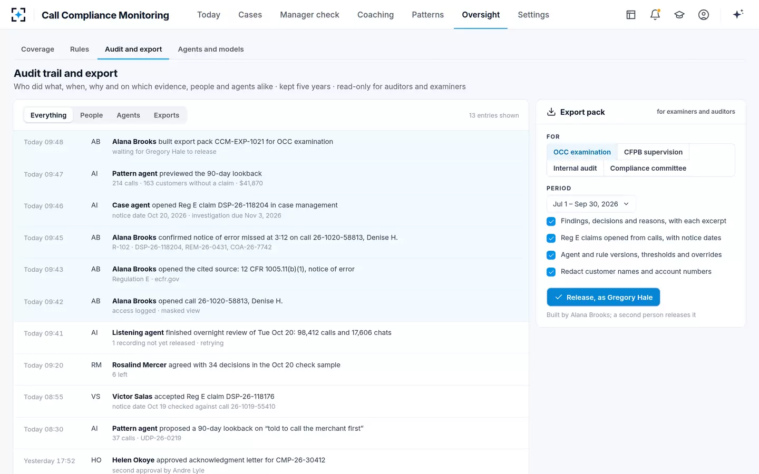
Task: Select Compliance committee recipient
Action: click(x=648, y=169)
